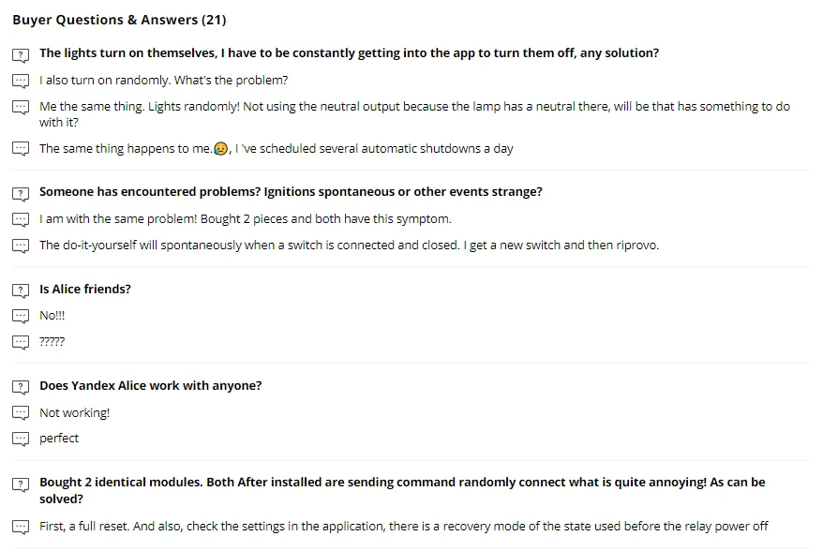
Task: Click the 'Buyer Questions & Answers (21)' heading
Action: click(x=119, y=20)
